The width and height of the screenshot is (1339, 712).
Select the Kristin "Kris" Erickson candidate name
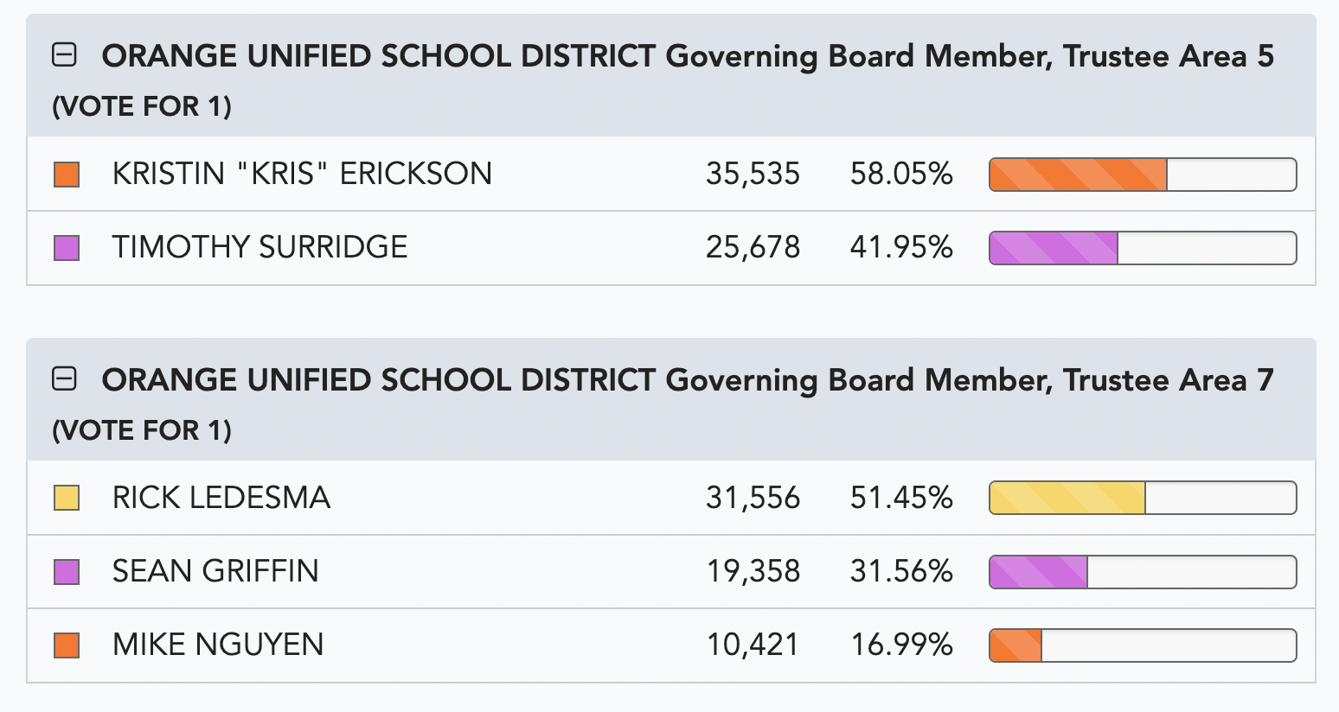point(302,174)
